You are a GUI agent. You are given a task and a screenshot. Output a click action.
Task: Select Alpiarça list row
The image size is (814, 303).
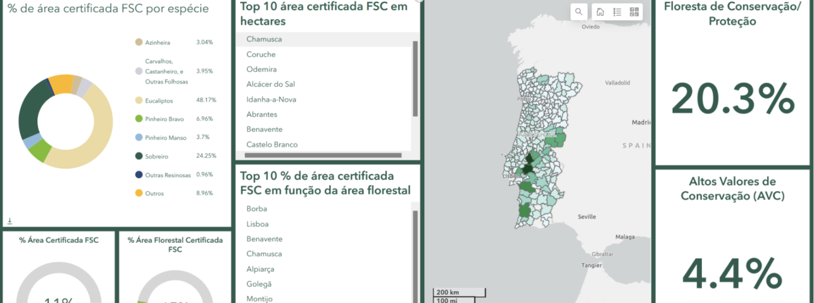(x=324, y=269)
